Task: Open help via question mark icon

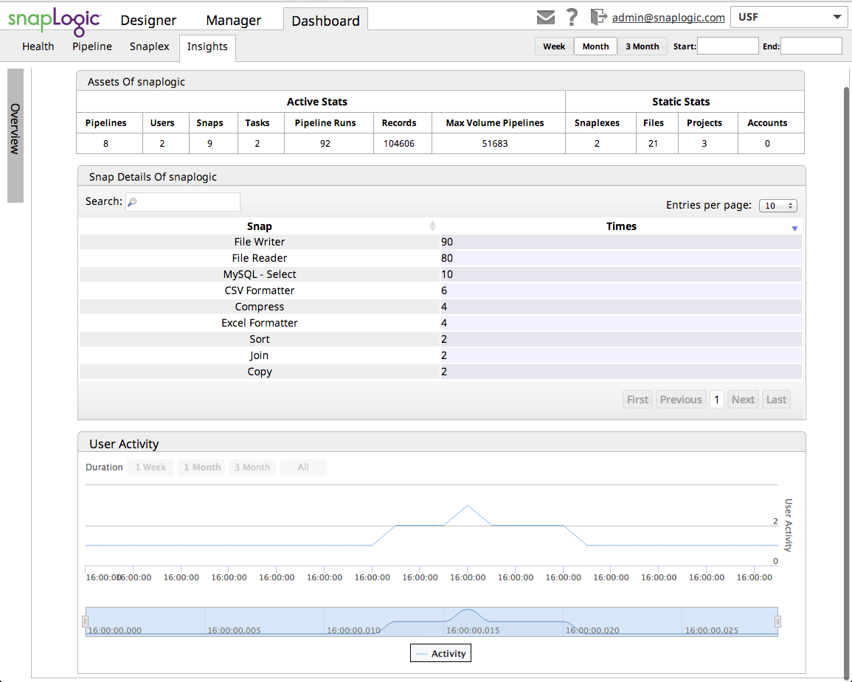Action: [x=572, y=18]
